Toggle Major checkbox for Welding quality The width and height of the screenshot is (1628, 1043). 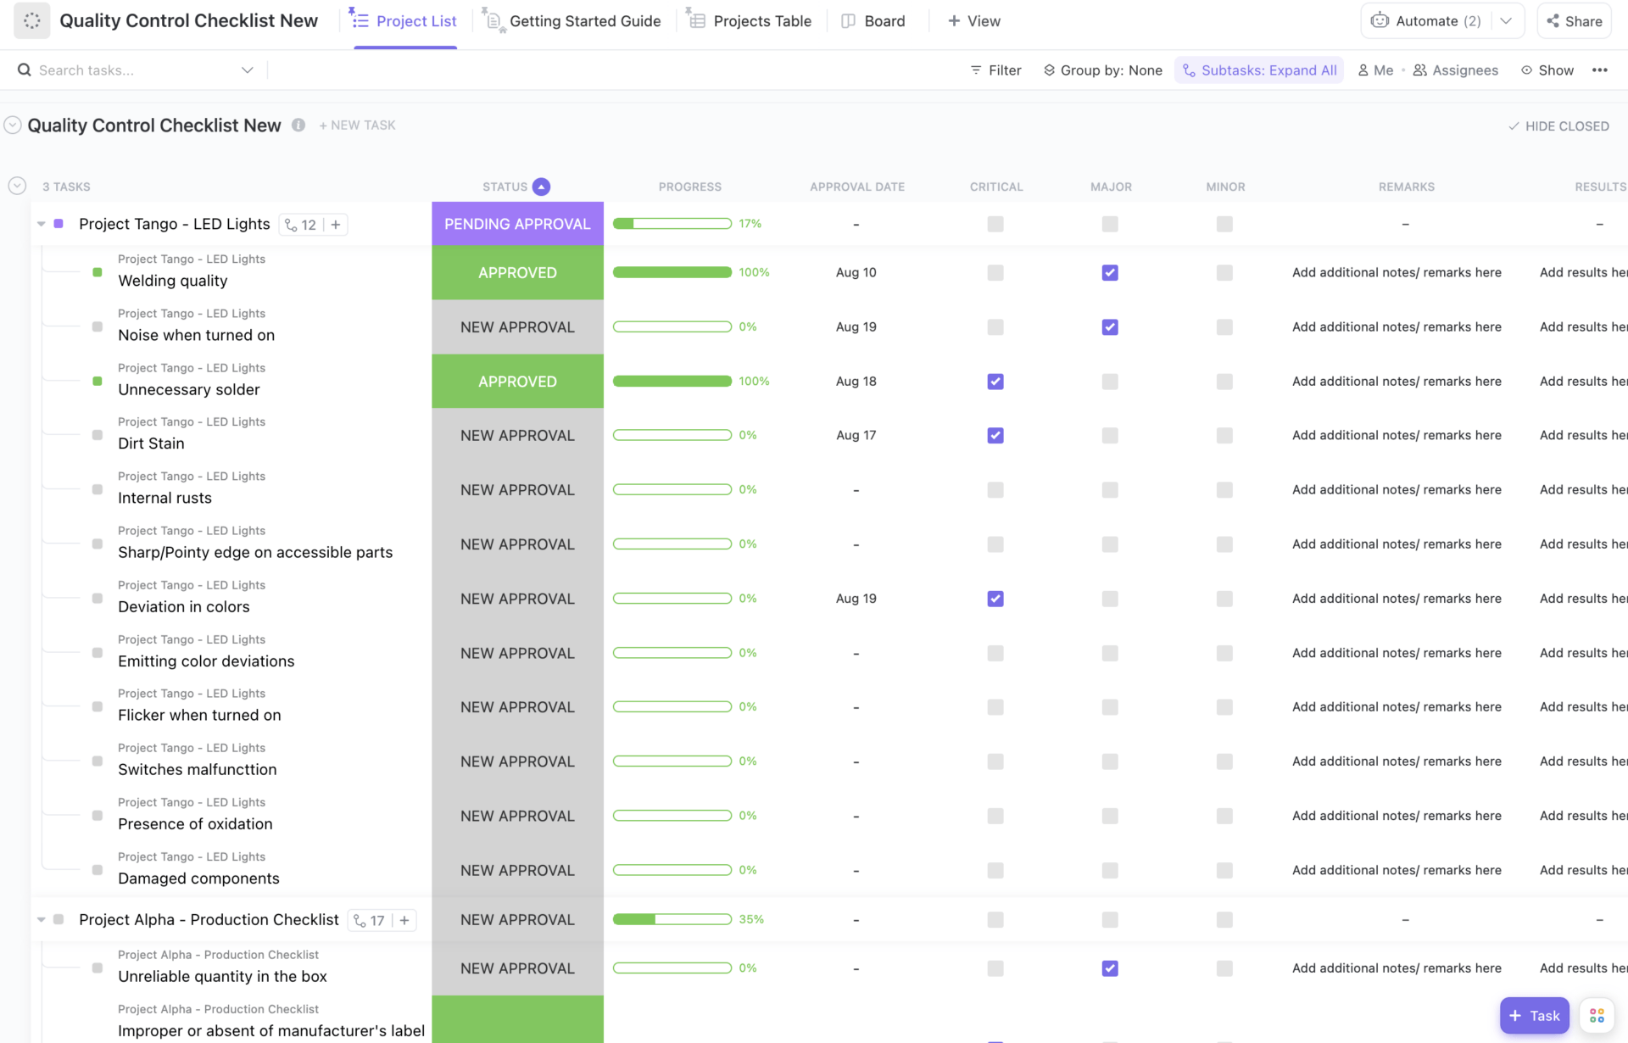pos(1109,271)
